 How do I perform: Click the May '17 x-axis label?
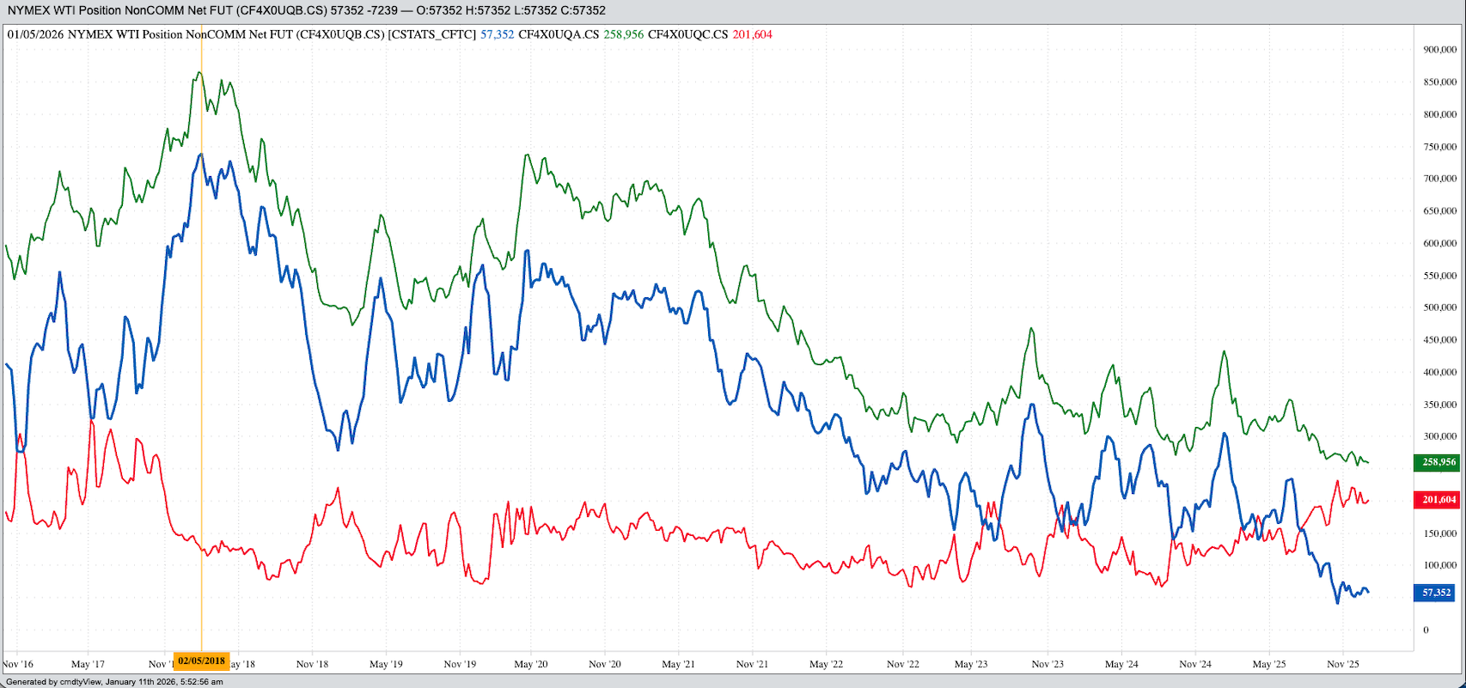click(88, 664)
